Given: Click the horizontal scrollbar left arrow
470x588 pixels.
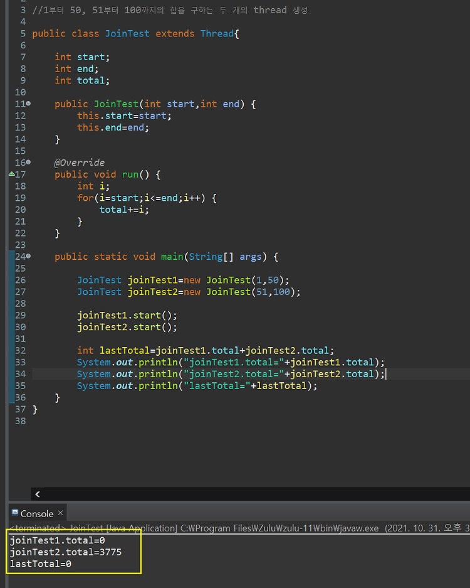Looking at the screenshot, I should [x=38, y=494].
